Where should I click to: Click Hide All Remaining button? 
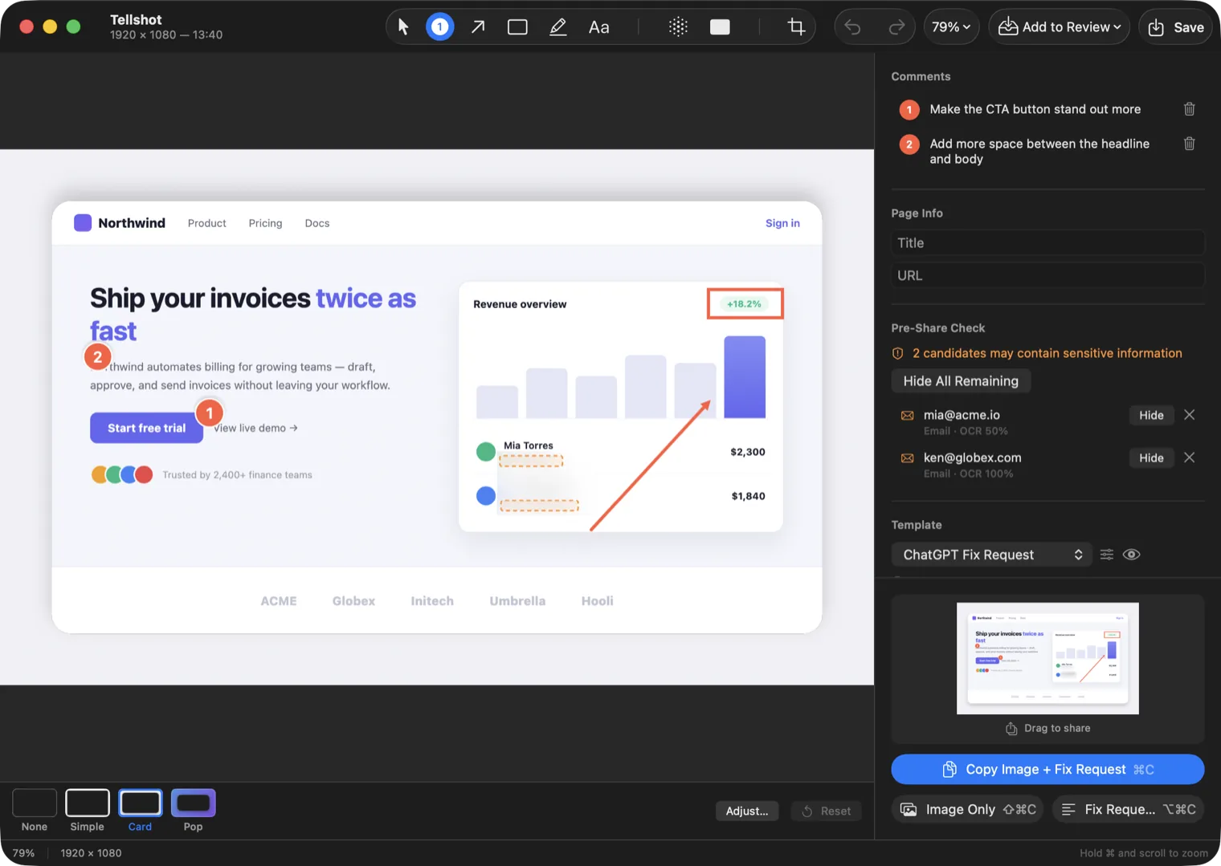pyautogui.click(x=961, y=381)
